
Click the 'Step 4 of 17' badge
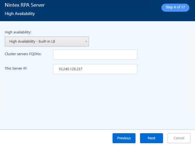[175, 7]
